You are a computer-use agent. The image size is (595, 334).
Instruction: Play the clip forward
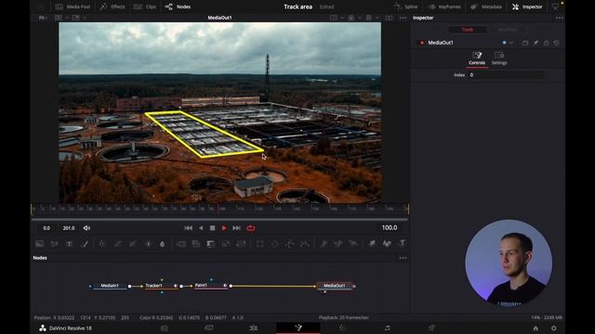click(224, 228)
